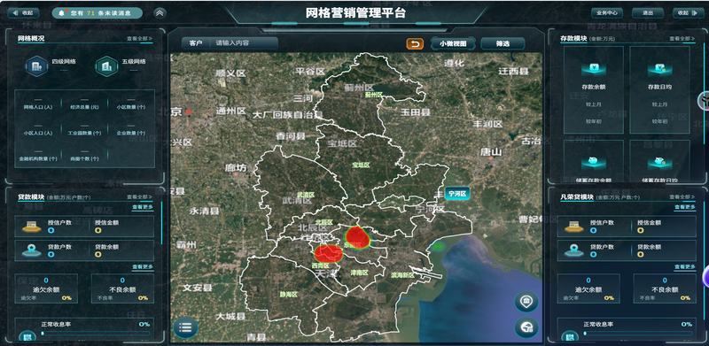Expand 查看全部 in 网格概况 panel

[139, 39]
